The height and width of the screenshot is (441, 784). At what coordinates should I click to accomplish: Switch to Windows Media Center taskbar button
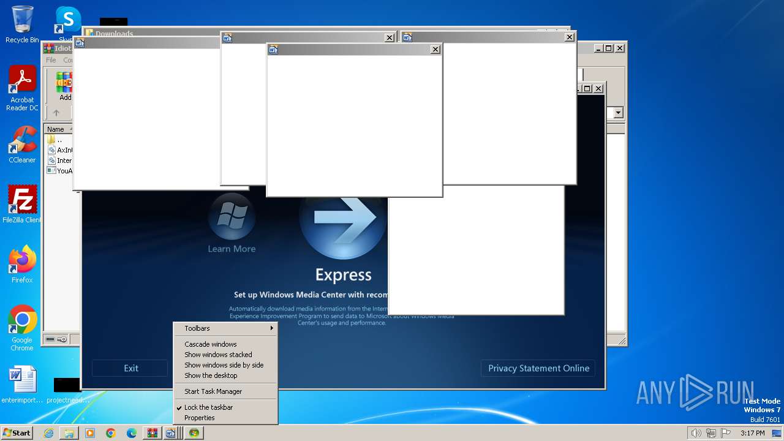(194, 433)
